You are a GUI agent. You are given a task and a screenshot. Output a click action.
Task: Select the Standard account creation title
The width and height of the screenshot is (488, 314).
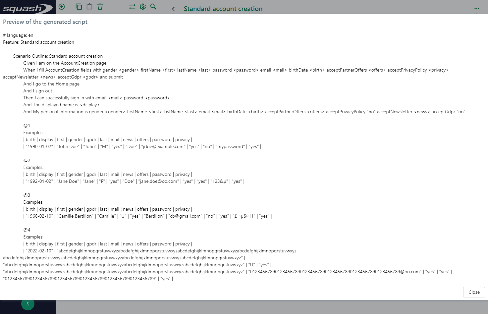[x=223, y=9]
